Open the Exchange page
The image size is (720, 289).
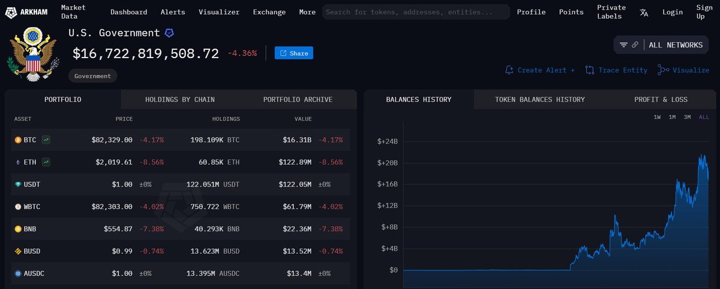pyautogui.click(x=269, y=12)
